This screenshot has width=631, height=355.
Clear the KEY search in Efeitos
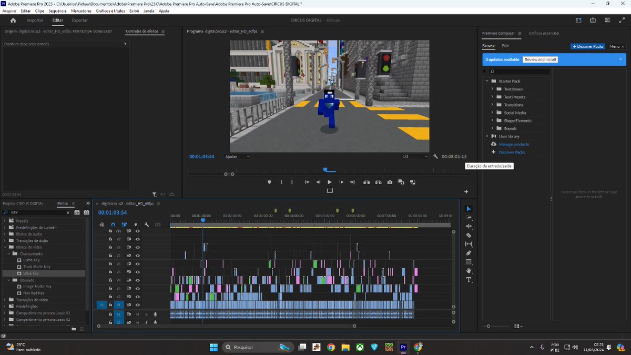[67, 212]
